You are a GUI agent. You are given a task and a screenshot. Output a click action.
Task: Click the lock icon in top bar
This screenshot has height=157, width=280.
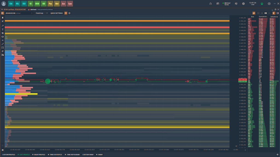pos(210,4)
